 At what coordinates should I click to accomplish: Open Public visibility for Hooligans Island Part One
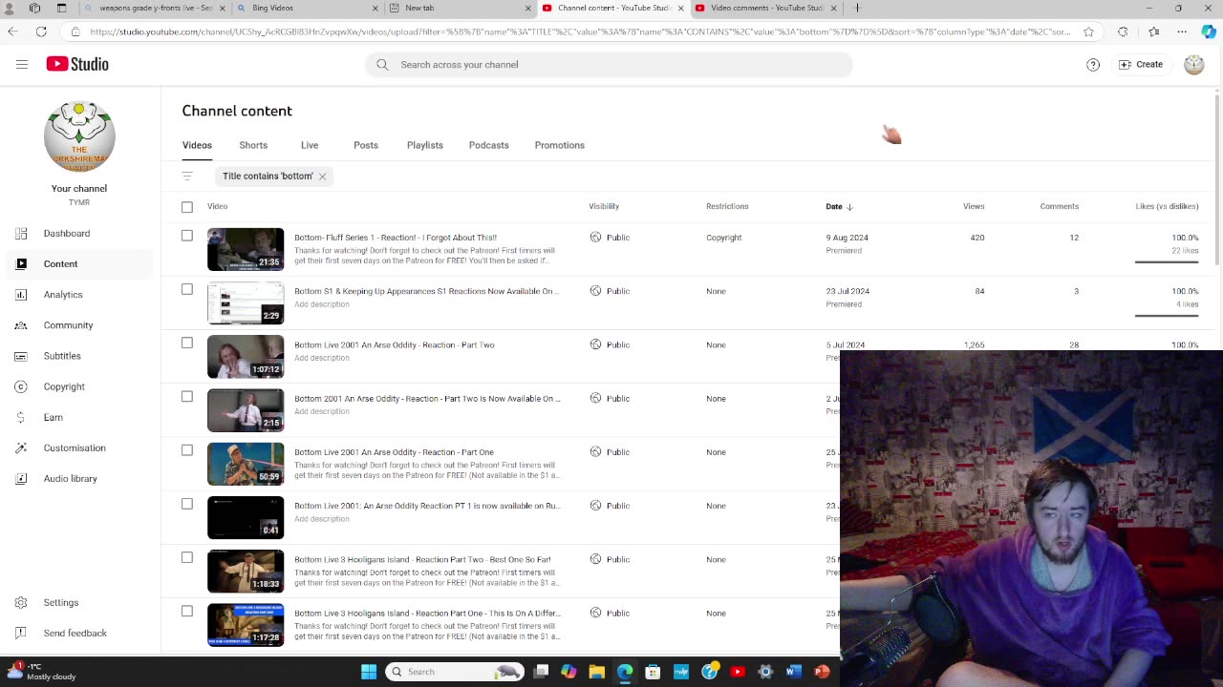coord(610,613)
